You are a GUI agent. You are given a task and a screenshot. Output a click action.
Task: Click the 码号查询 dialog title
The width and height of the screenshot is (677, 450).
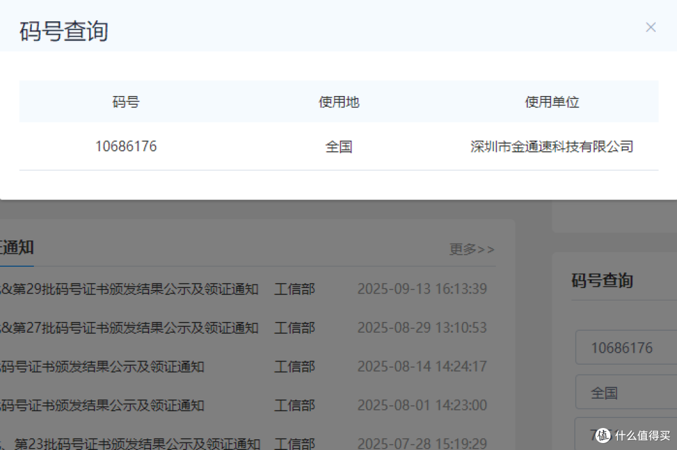point(64,31)
